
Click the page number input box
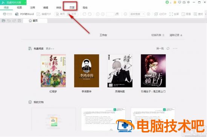[x=110, y=14]
